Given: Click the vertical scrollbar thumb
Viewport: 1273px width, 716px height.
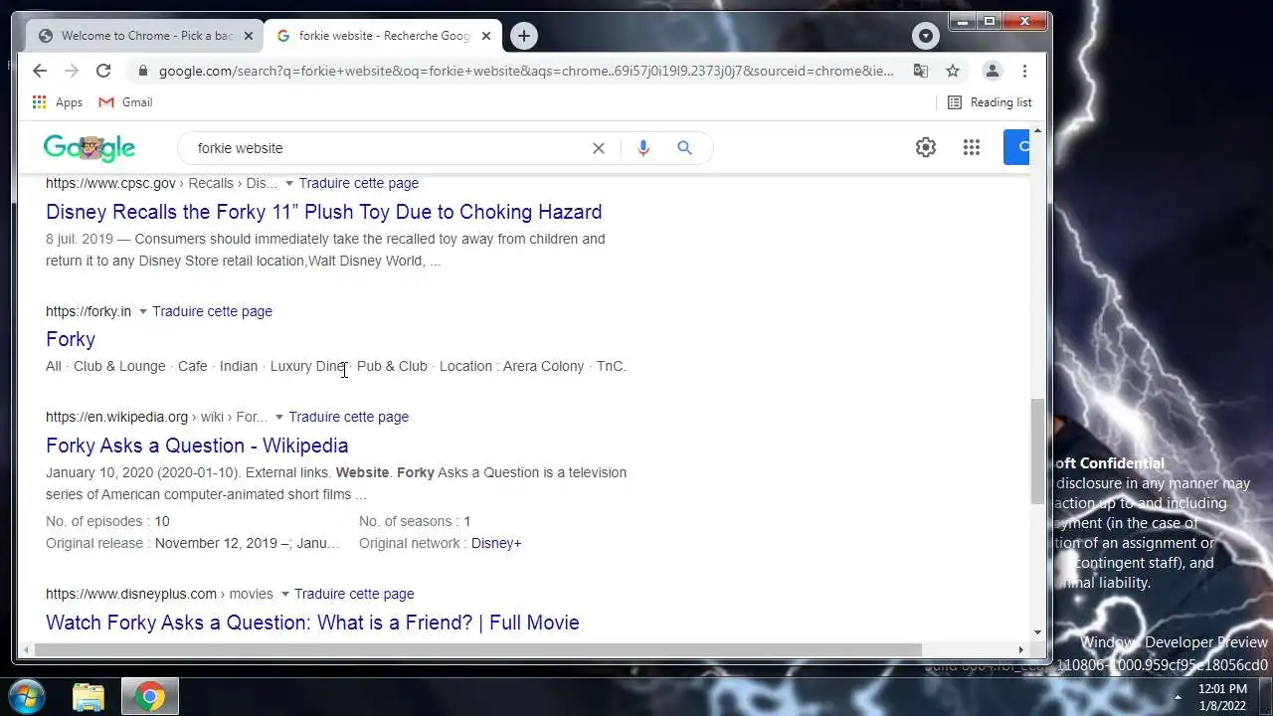Looking at the screenshot, I should [1037, 449].
